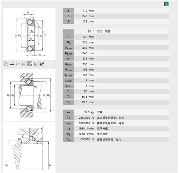Click the 'nG' header cell
Viewport: 179px width, 173px height.
coord(68,129)
